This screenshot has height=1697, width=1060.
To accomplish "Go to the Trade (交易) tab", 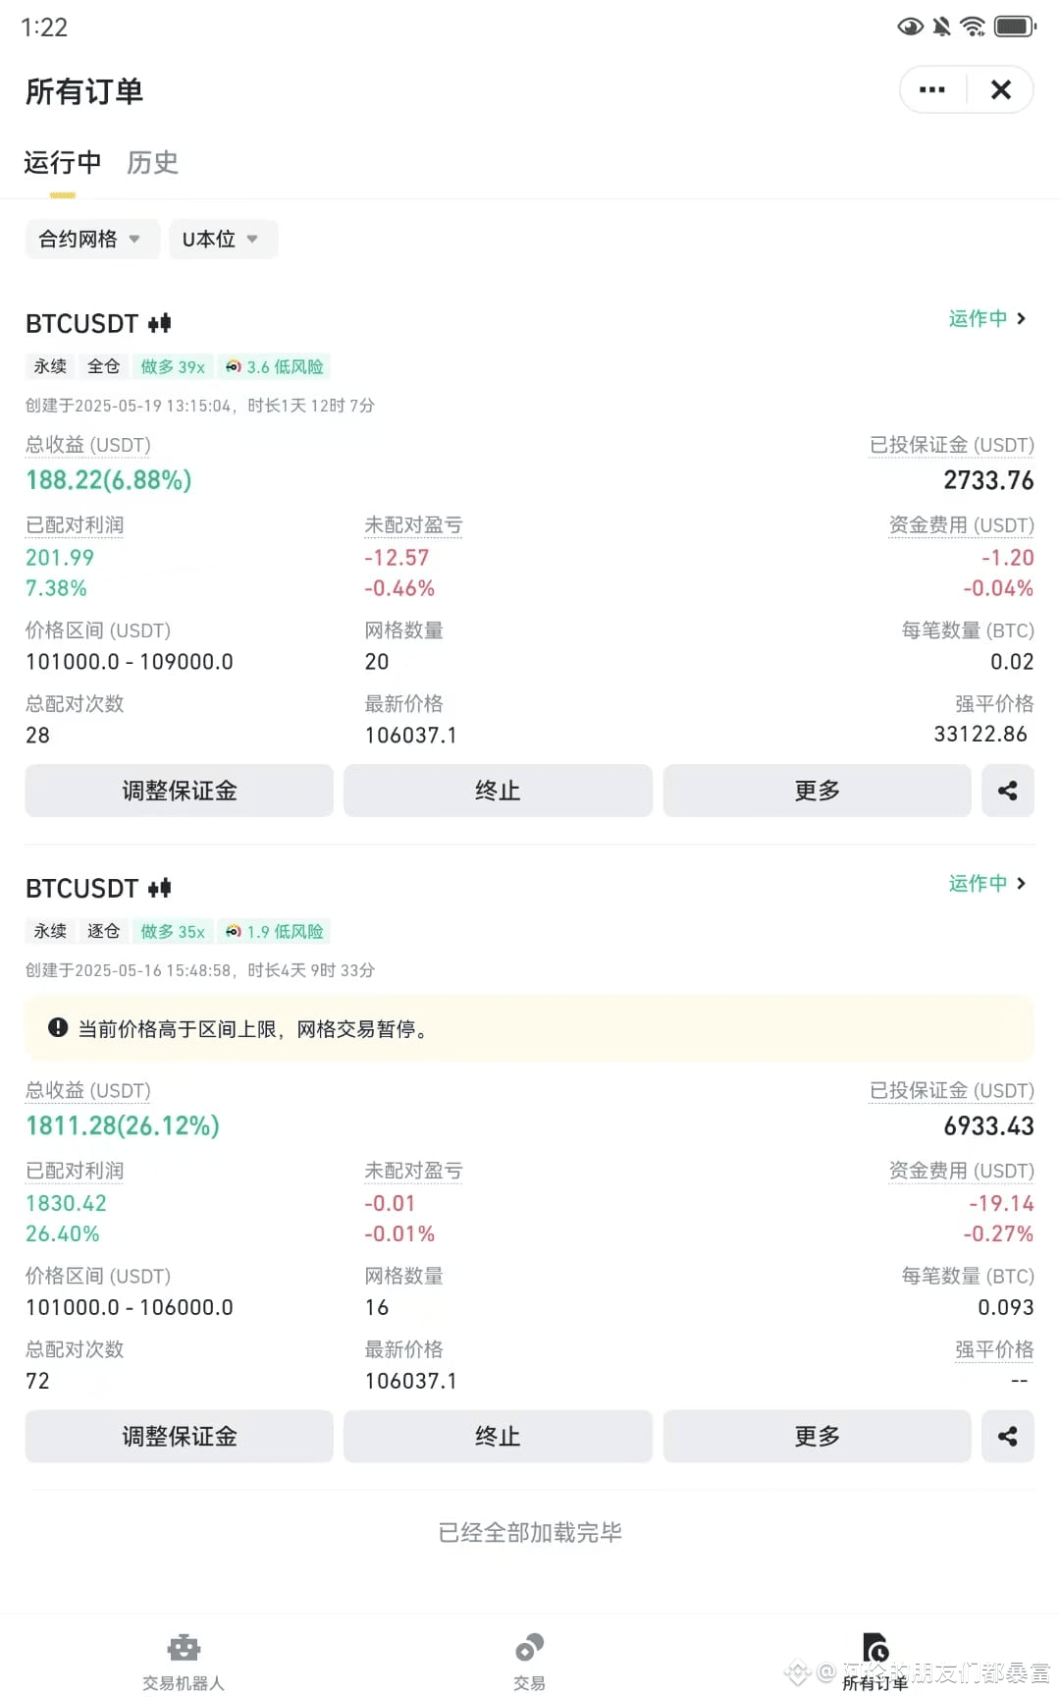I will [x=530, y=1662].
